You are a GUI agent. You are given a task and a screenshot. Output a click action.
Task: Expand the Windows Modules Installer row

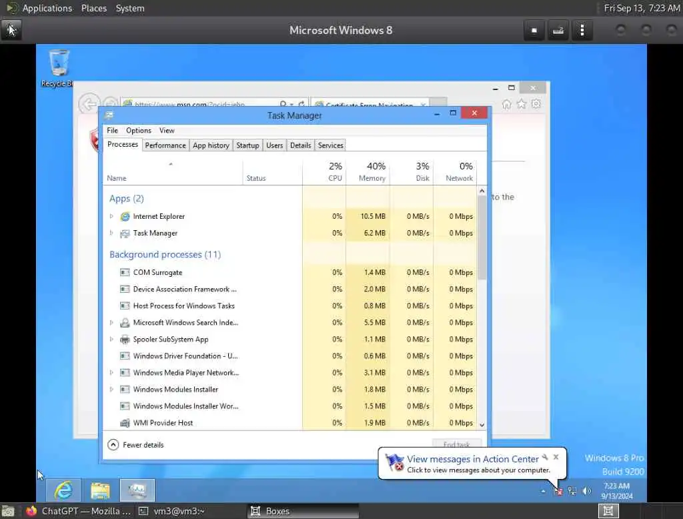(x=111, y=390)
